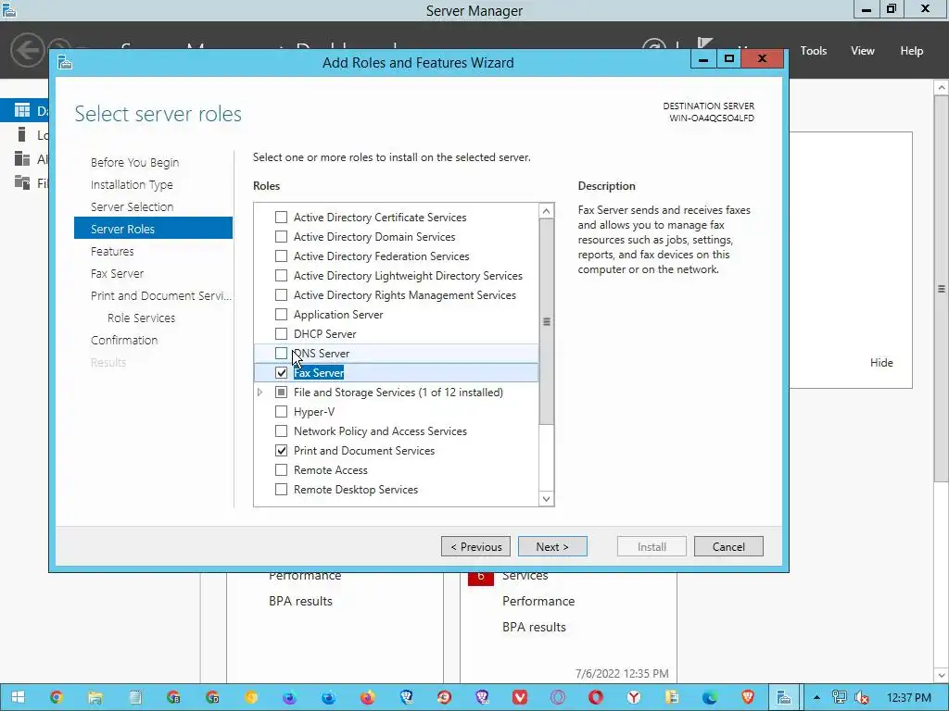
Task: Click the Previous button
Action: (x=475, y=546)
